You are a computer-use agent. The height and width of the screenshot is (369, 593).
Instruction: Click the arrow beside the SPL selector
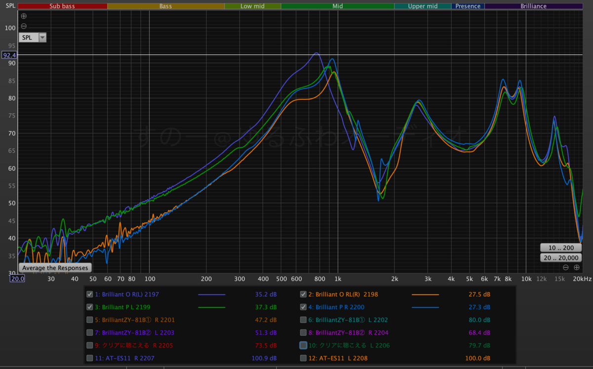coord(42,38)
